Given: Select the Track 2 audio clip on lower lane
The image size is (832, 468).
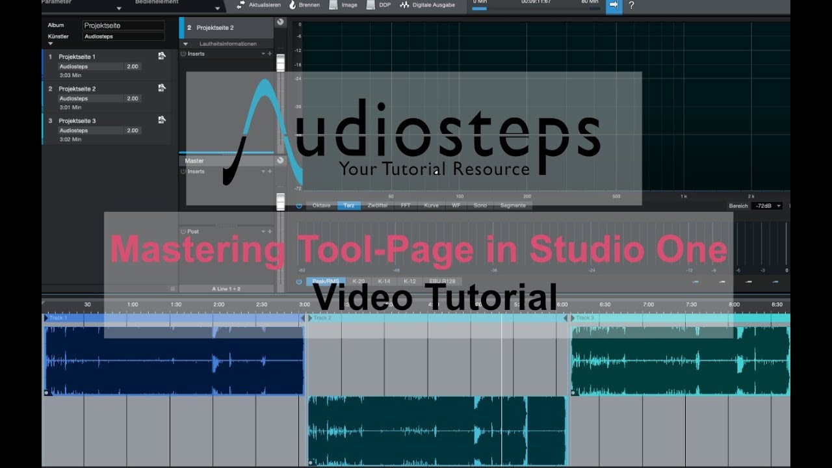Looking at the screenshot, I should point(437,431).
